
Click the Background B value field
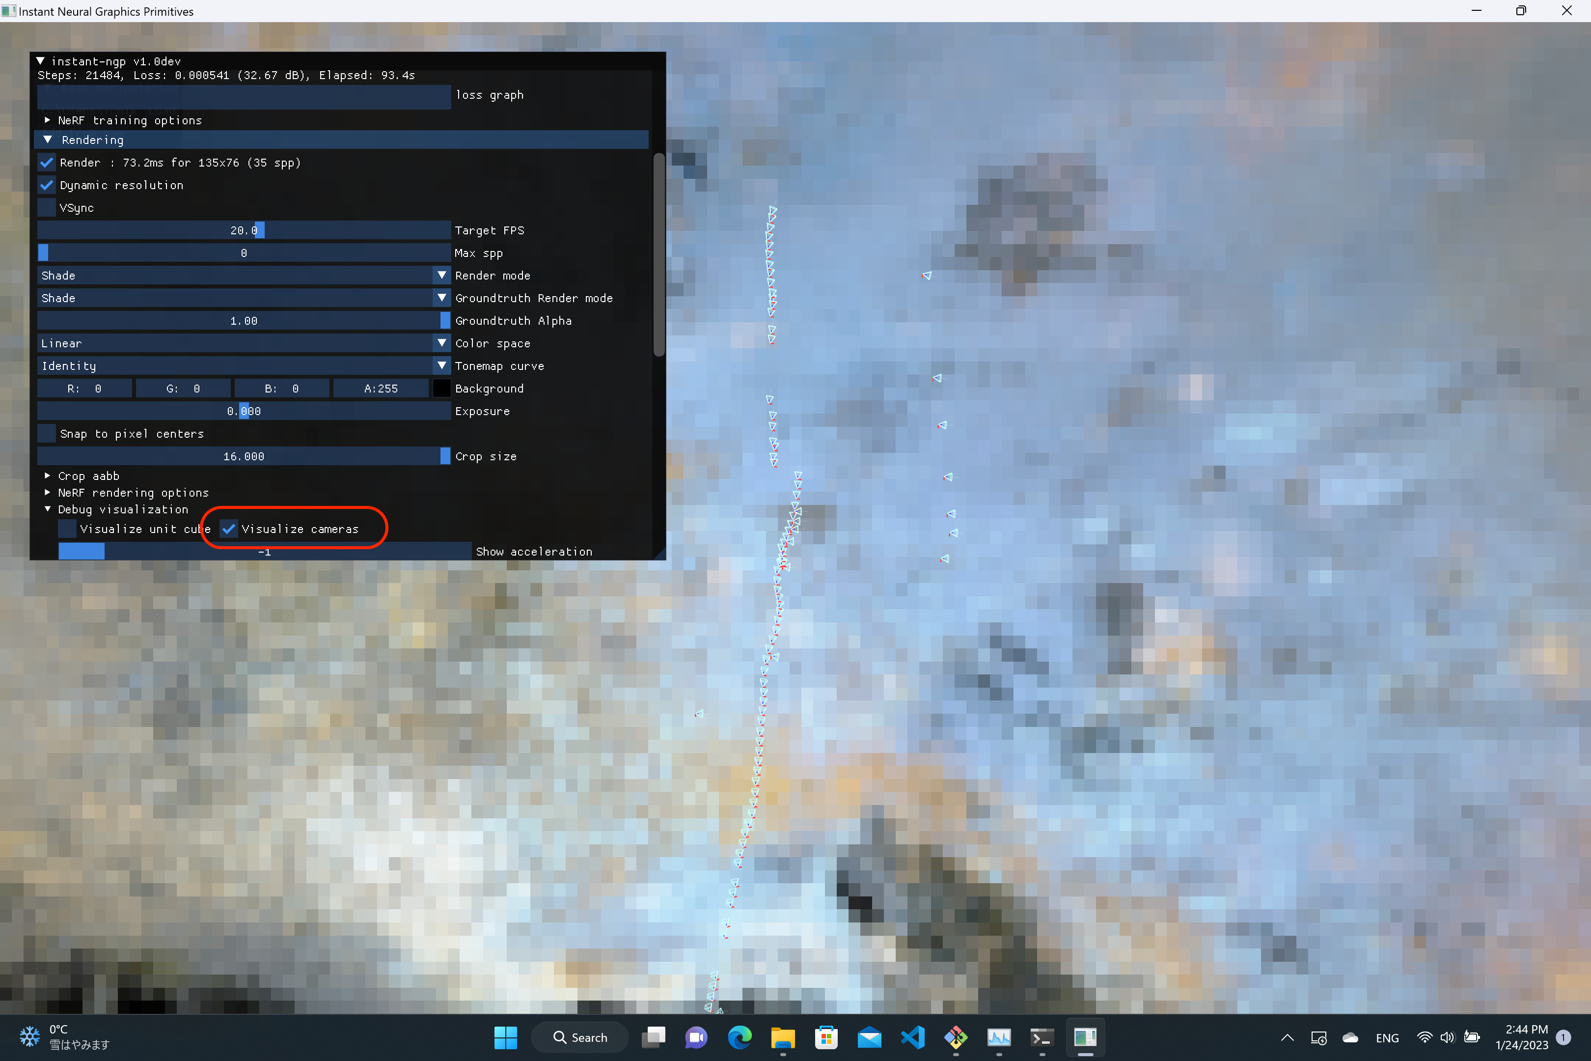(282, 389)
